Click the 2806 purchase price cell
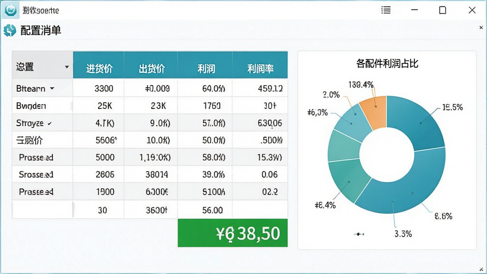Image resolution: width=487 pixels, height=274 pixels. [99, 174]
